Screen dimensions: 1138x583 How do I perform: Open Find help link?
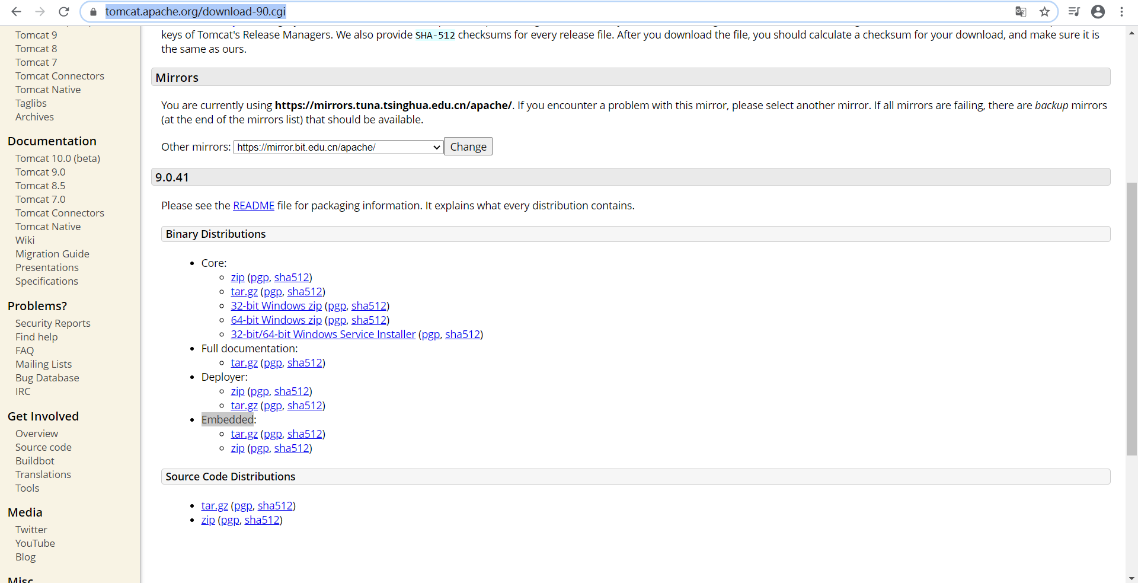[37, 337]
